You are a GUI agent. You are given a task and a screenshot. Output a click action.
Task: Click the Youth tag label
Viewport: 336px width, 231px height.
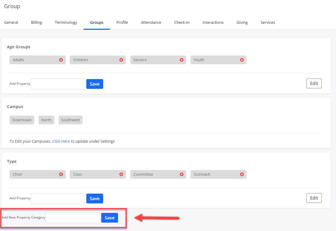(x=199, y=60)
